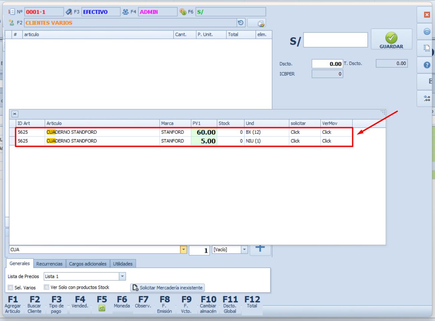Click F7 Observ. shortcut
Screen dimensions: 435x321
[143, 302]
